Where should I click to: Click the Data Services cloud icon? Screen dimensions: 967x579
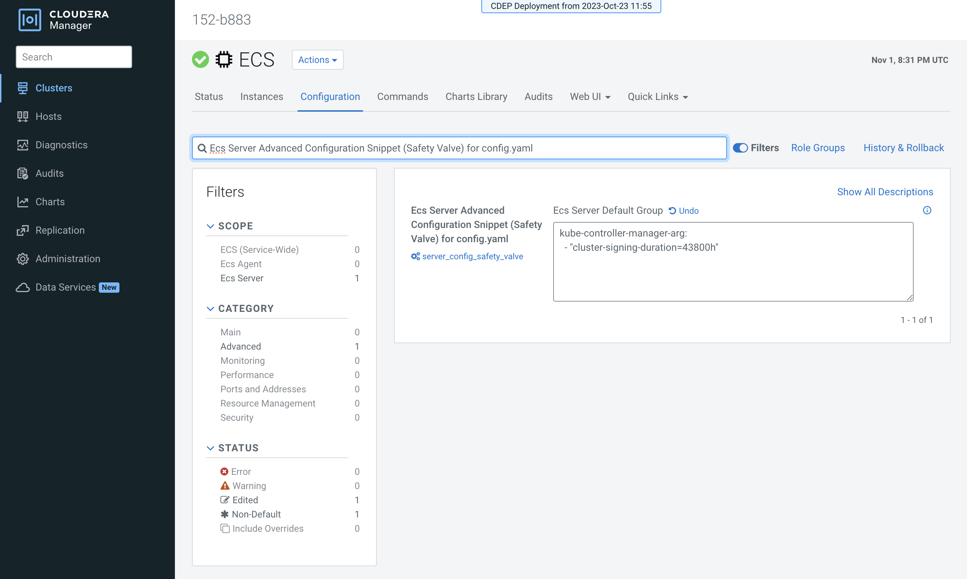(23, 287)
